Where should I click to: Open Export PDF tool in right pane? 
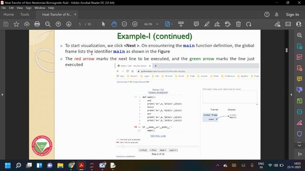click(299, 47)
